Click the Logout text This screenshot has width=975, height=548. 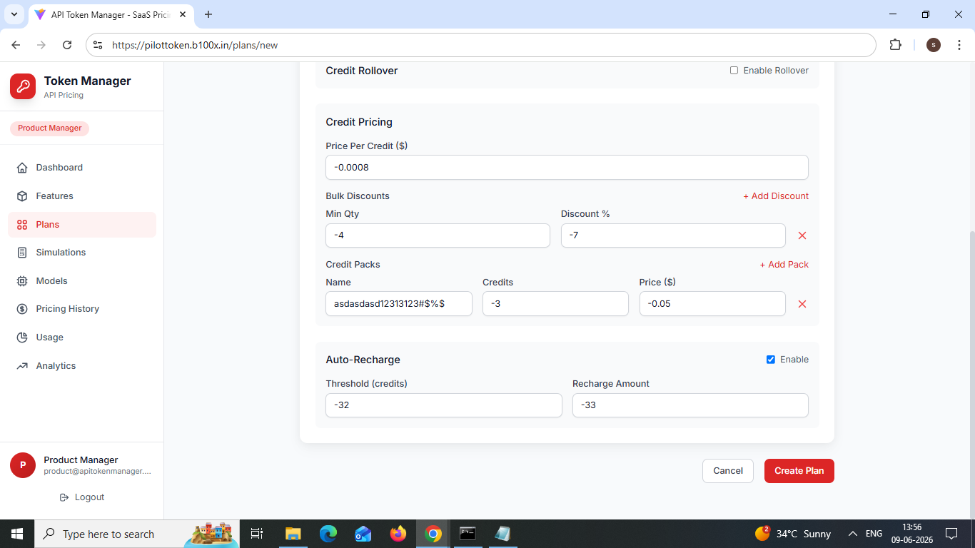pos(89,497)
